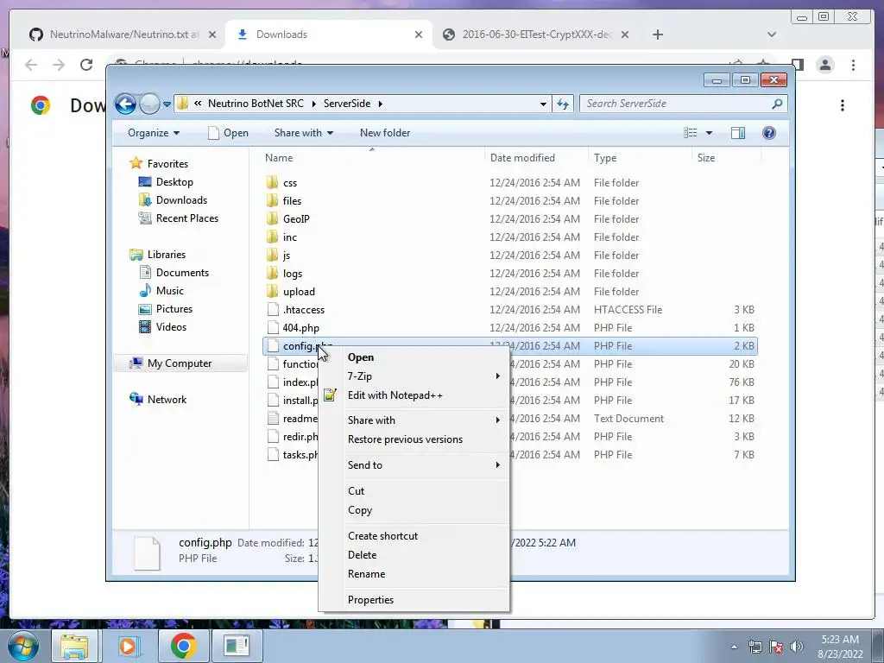Image resolution: width=884 pixels, height=663 pixels.
Task: Select the GeoIP folder icon
Action: tap(272, 218)
